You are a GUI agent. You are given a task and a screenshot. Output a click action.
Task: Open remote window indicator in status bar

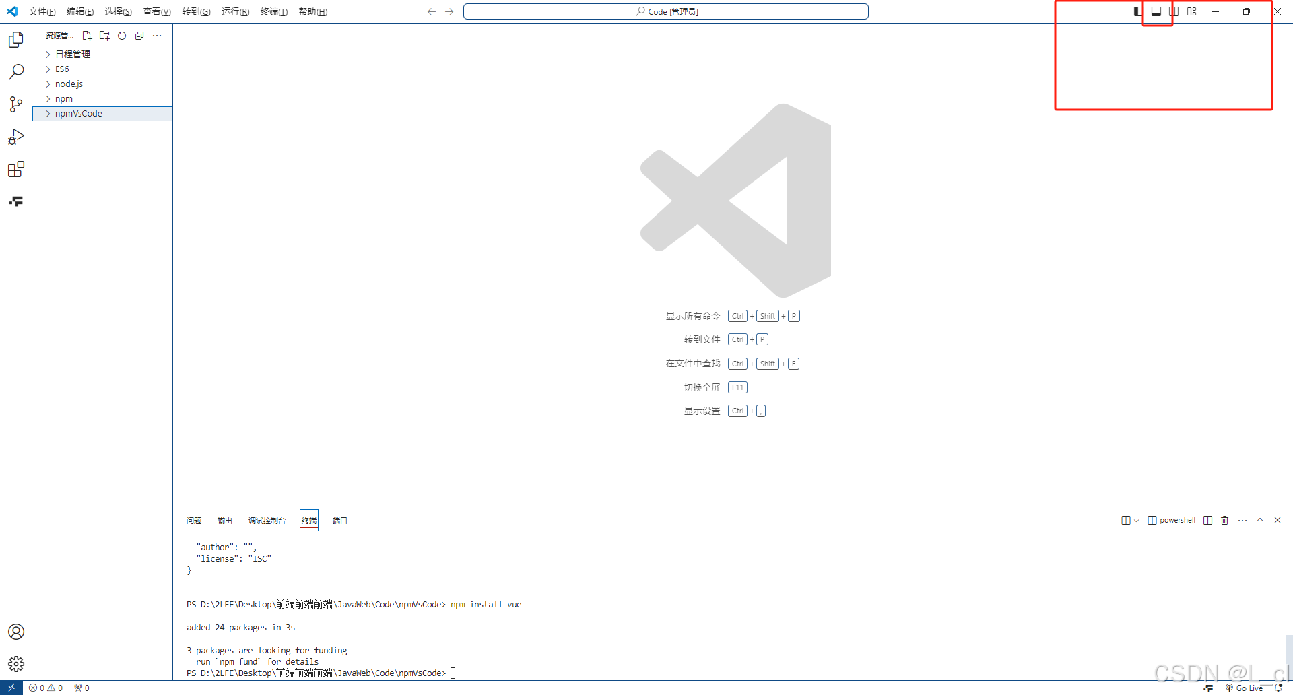(x=11, y=688)
